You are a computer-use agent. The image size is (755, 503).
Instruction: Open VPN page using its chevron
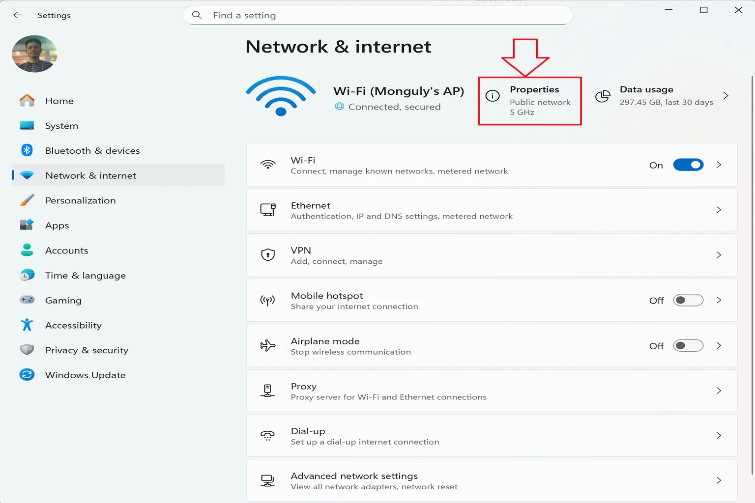[719, 255]
